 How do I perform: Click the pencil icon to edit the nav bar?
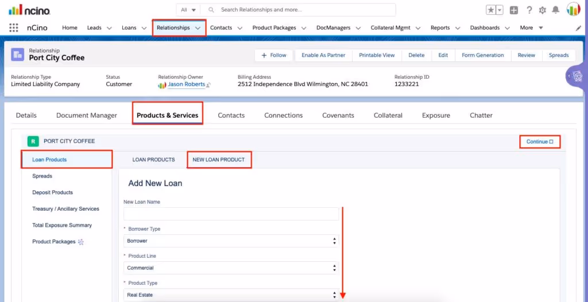point(578,28)
